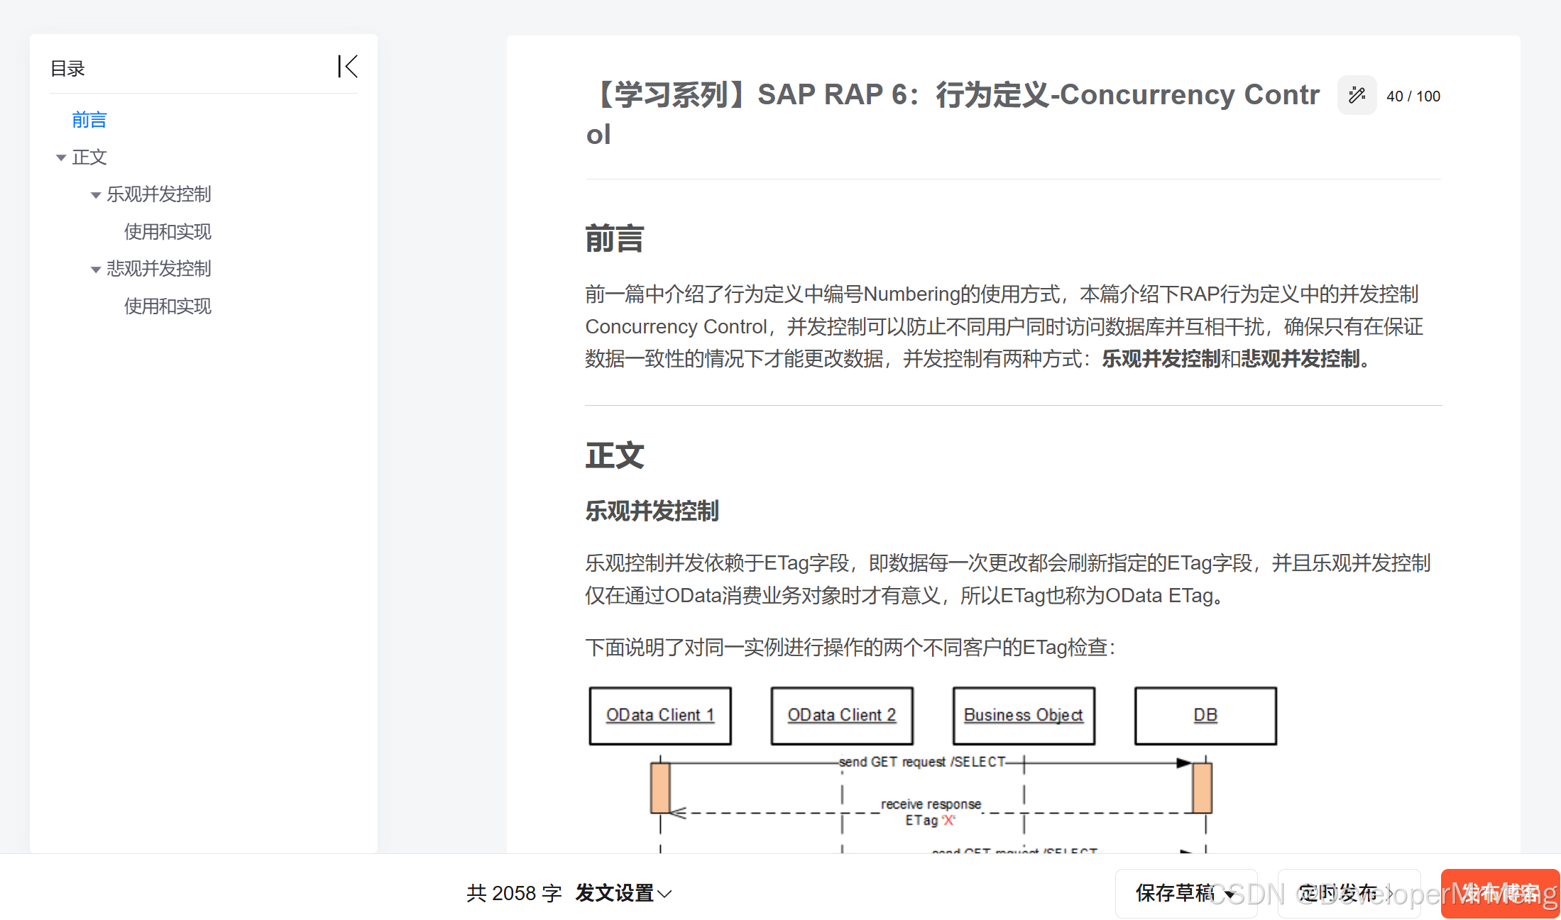Click the 前言 heading in editor
The image size is (1561, 920).
[x=614, y=238]
